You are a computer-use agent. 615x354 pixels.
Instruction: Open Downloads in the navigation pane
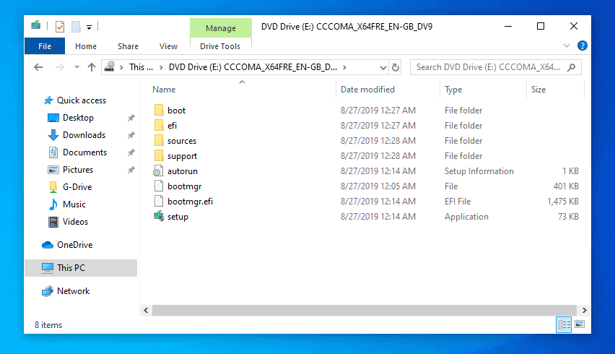click(x=84, y=135)
